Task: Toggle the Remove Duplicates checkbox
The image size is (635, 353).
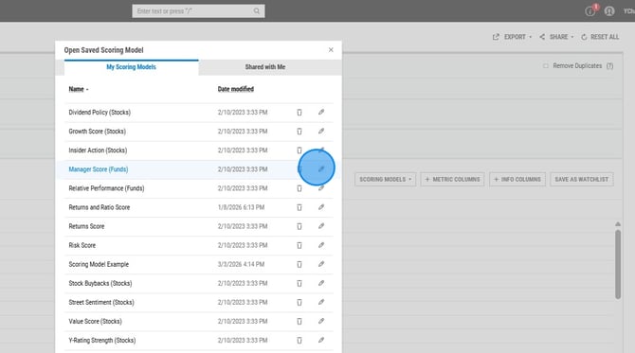Action: pyautogui.click(x=546, y=66)
